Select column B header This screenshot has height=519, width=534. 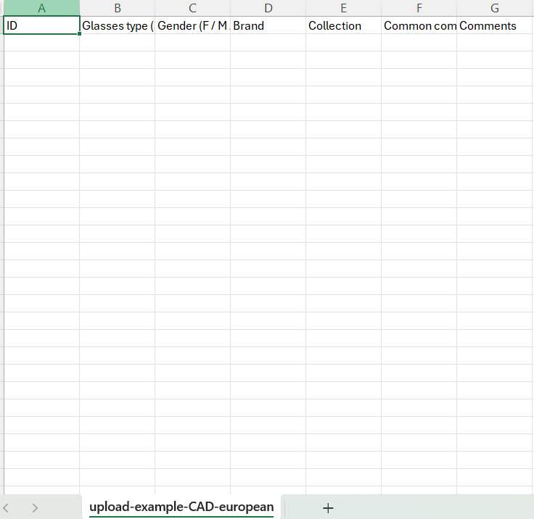117,8
